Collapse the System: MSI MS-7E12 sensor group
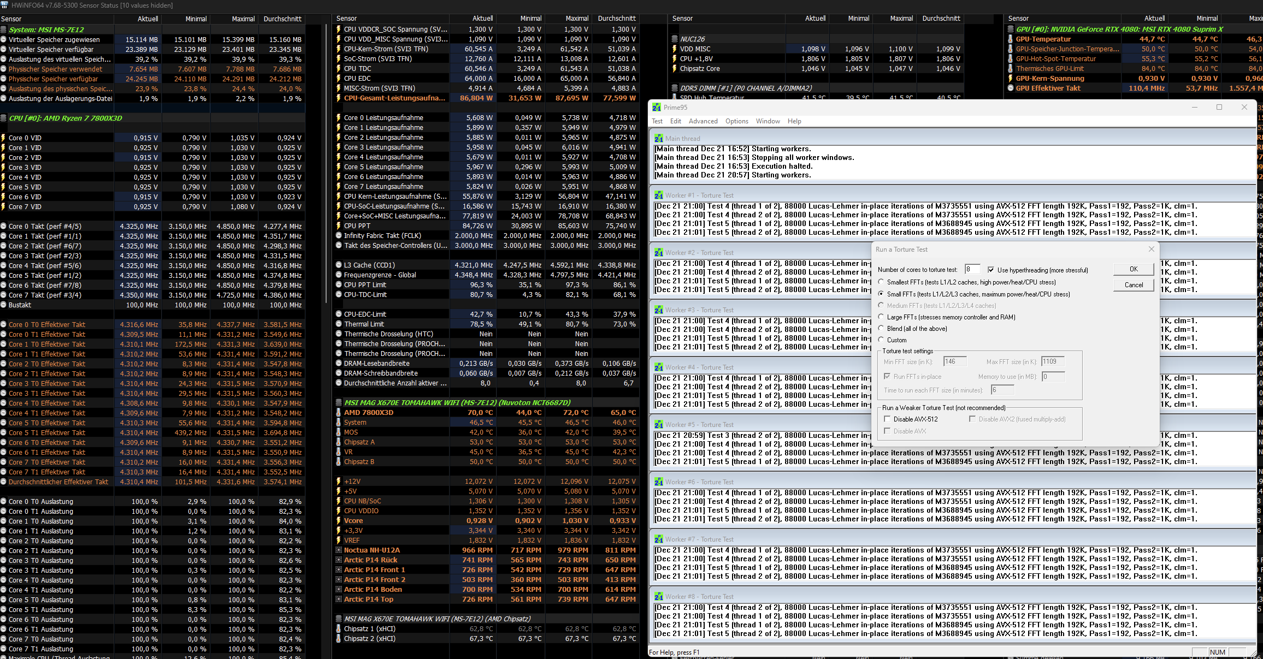This screenshot has width=1263, height=659. [4, 30]
